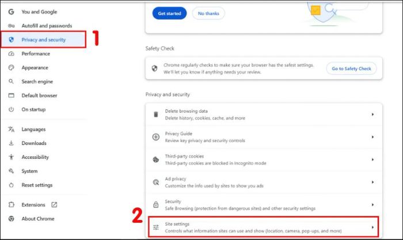This screenshot has width=403, height=240.
Task: Expand the Privacy Guide arrow
Action: click(x=372, y=137)
